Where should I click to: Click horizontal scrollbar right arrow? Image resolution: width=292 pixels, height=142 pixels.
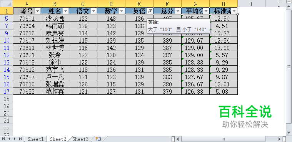pos(280,139)
